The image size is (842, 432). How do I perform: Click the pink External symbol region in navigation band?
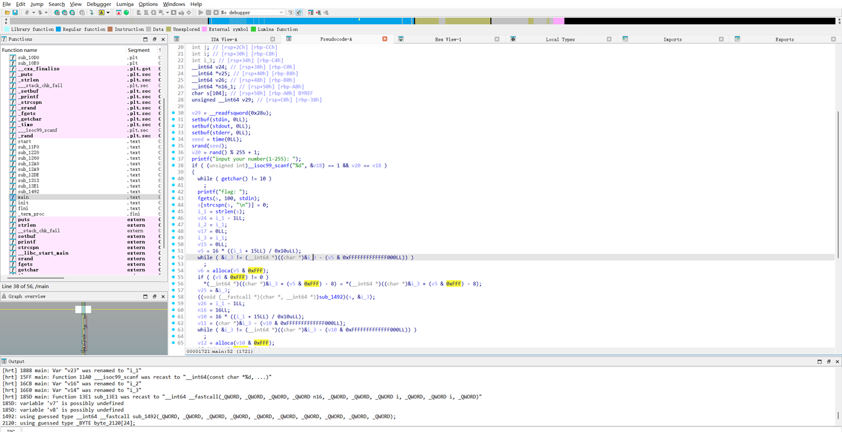(x=558, y=21)
